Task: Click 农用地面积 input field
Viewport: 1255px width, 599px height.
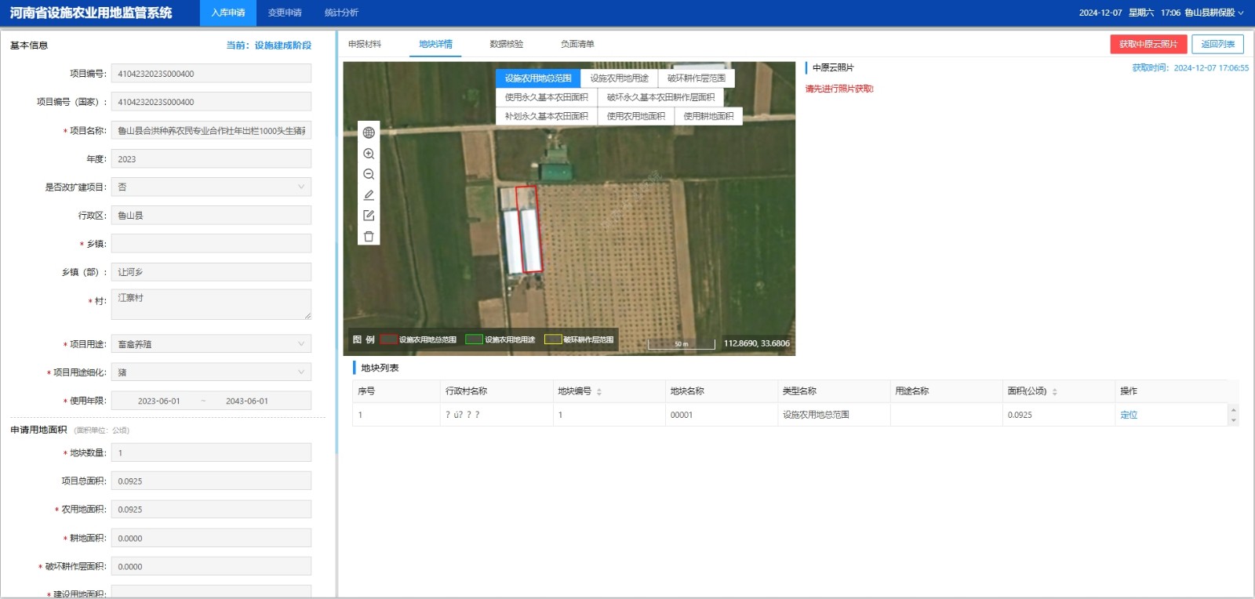Action: click(211, 509)
